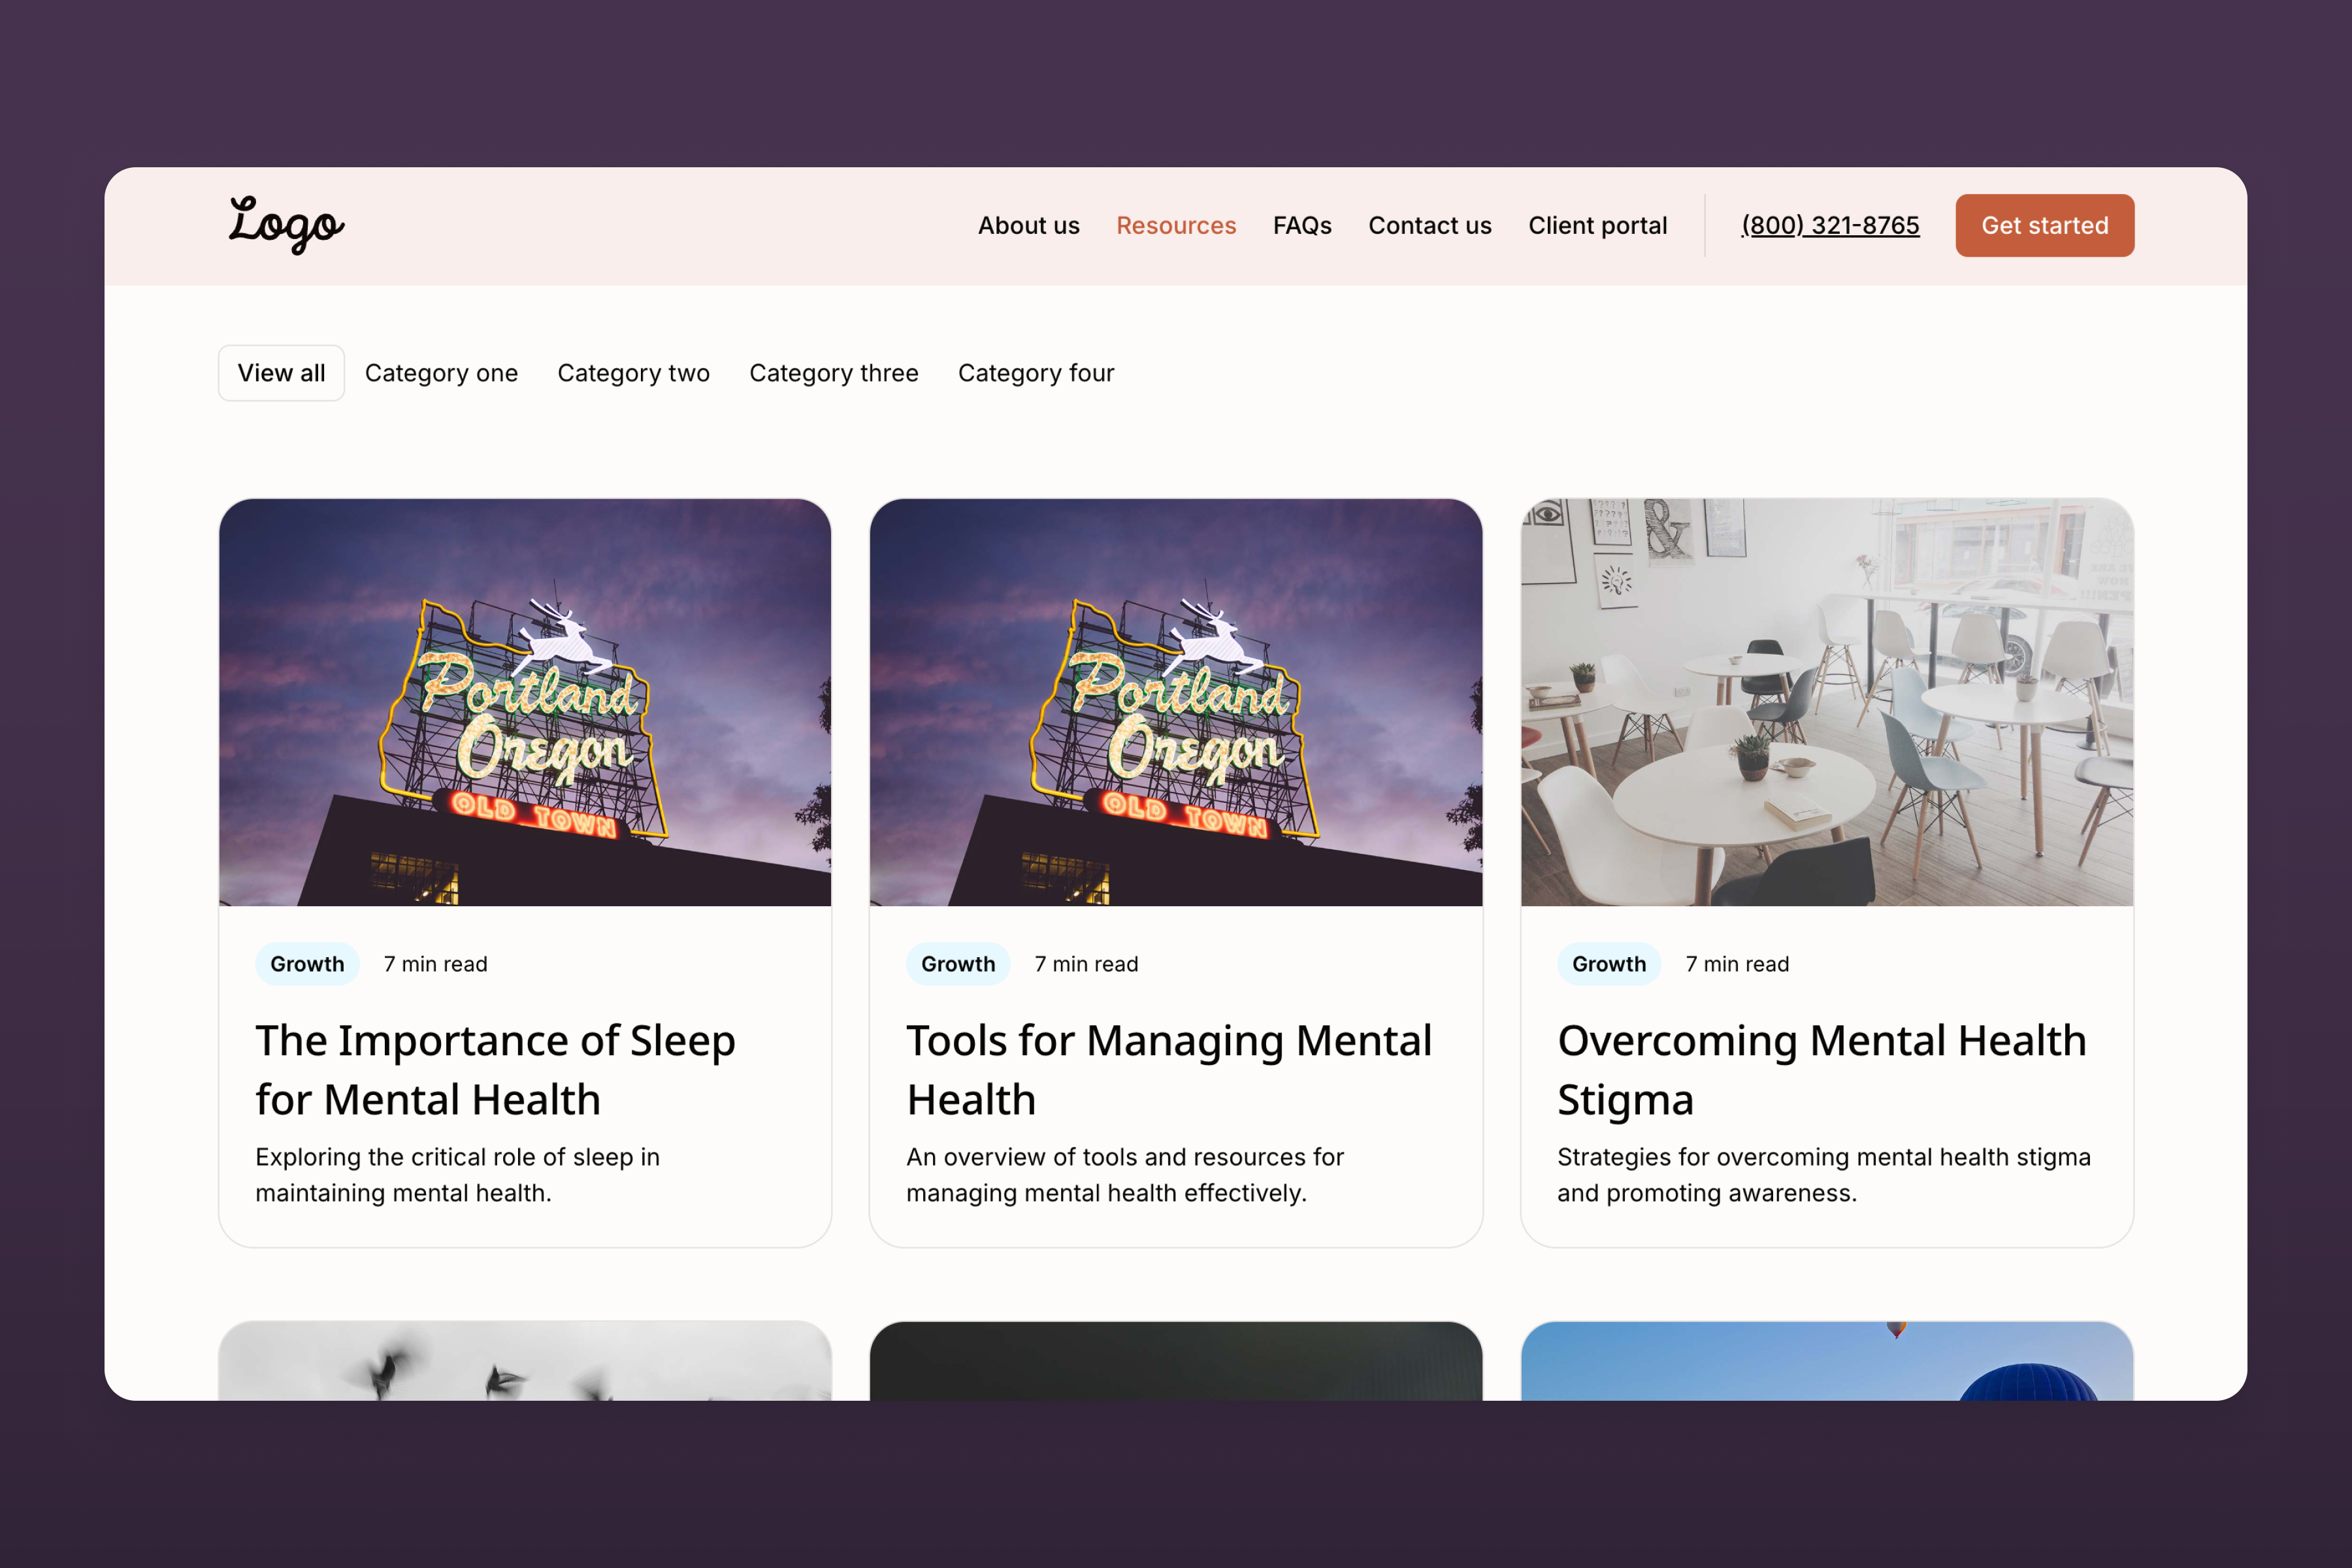Viewport: 2352px width, 1568px height.
Task: Open the Importance of Sleep article title
Action: 495,1069
